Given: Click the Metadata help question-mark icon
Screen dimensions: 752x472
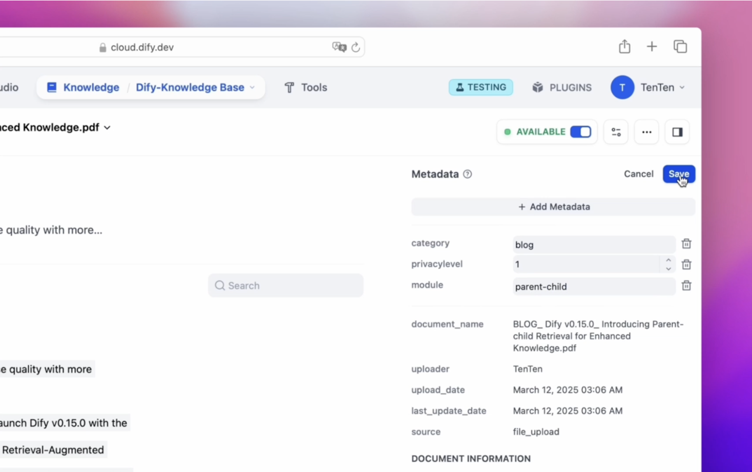Looking at the screenshot, I should pos(467,174).
